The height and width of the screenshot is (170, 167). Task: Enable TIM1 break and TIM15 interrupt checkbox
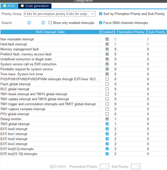(107, 94)
